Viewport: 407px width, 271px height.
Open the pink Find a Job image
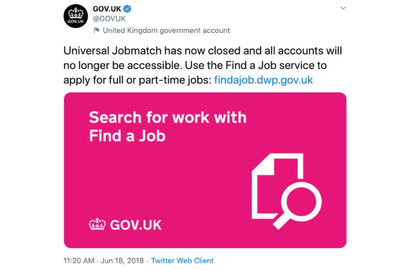tap(205, 170)
